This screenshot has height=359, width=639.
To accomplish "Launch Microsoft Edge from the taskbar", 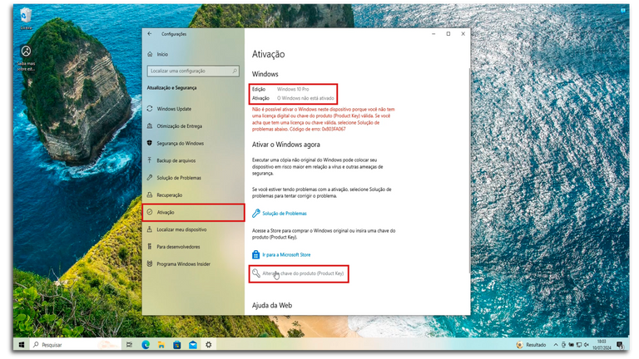I will (146, 345).
